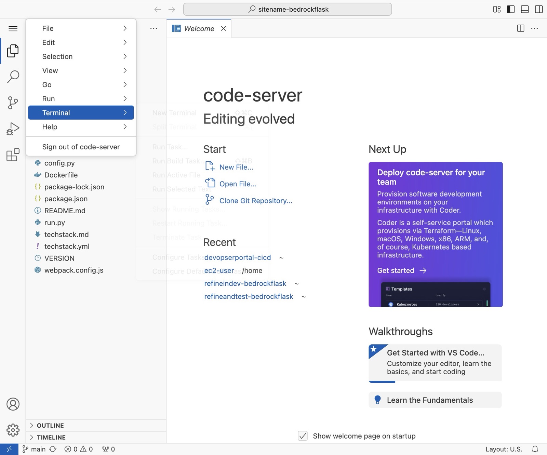Image resolution: width=547 pixels, height=455 pixels.
Task: Open notifications bell in status bar
Action: click(x=535, y=449)
